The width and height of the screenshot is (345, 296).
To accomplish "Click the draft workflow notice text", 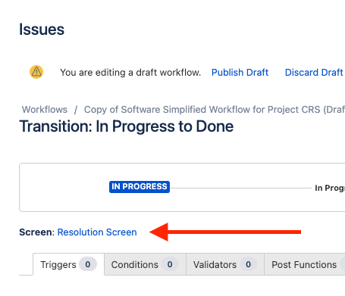I will [x=130, y=73].
